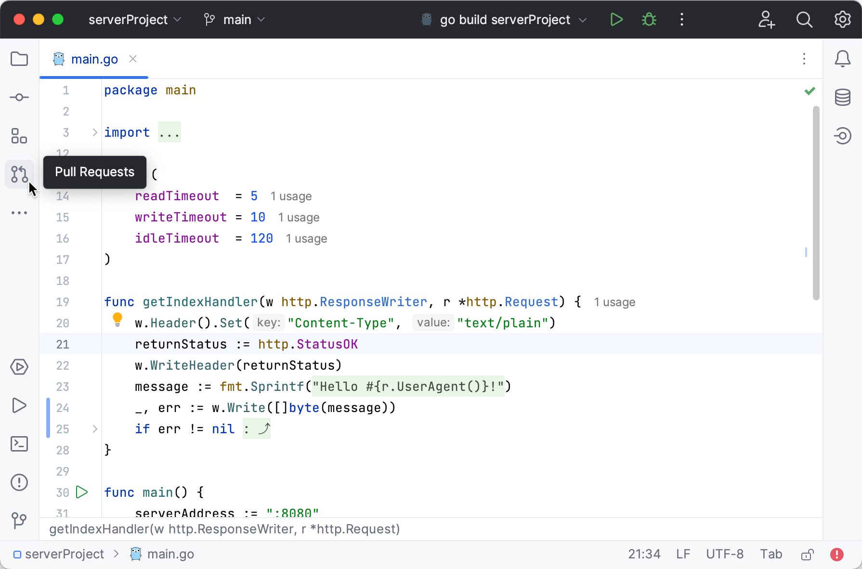The image size is (862, 569).
Task: Open the Database tool window
Action: tap(842, 97)
